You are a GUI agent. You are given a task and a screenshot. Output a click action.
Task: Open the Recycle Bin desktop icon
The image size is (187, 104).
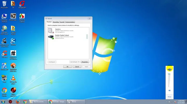click(4, 4)
